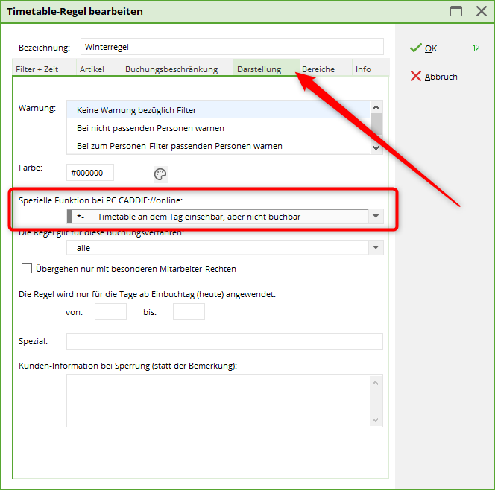Select the Bereiche tab
The width and height of the screenshot is (495, 490).
(x=318, y=69)
